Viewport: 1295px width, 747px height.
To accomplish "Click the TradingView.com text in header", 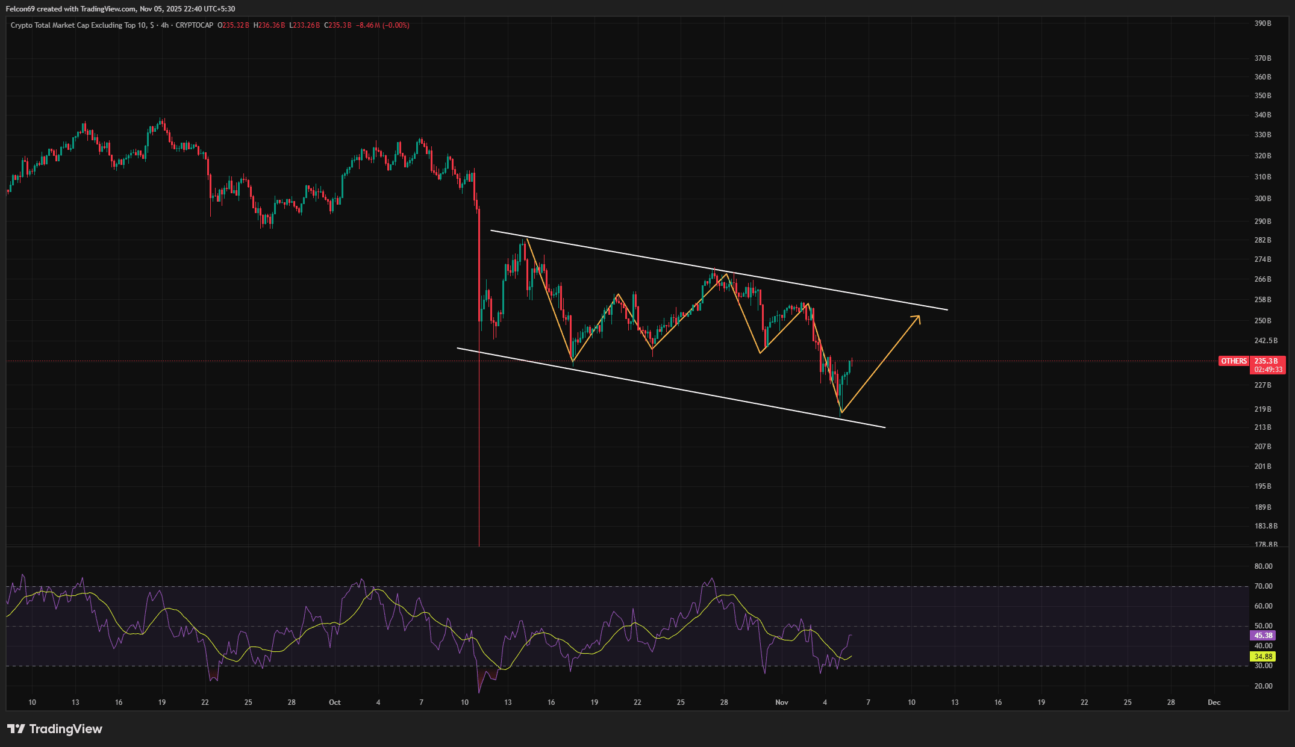I will click(108, 9).
